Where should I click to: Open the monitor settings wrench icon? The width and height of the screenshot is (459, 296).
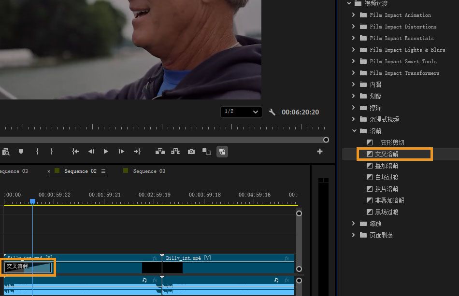click(x=272, y=112)
